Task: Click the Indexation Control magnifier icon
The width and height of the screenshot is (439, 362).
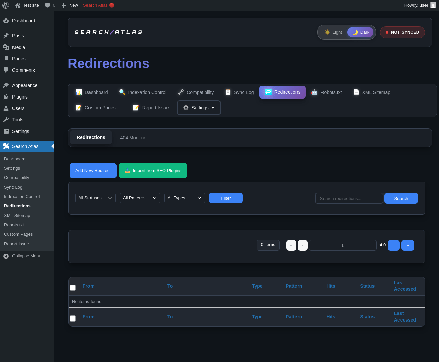Action: click(x=122, y=92)
